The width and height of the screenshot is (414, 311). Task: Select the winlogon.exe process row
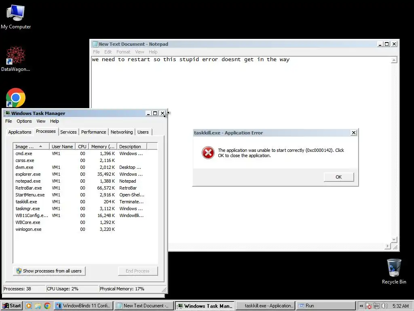(x=85, y=229)
